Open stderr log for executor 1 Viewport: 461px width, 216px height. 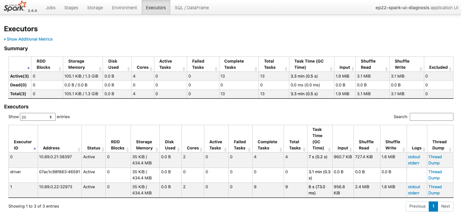click(414, 193)
